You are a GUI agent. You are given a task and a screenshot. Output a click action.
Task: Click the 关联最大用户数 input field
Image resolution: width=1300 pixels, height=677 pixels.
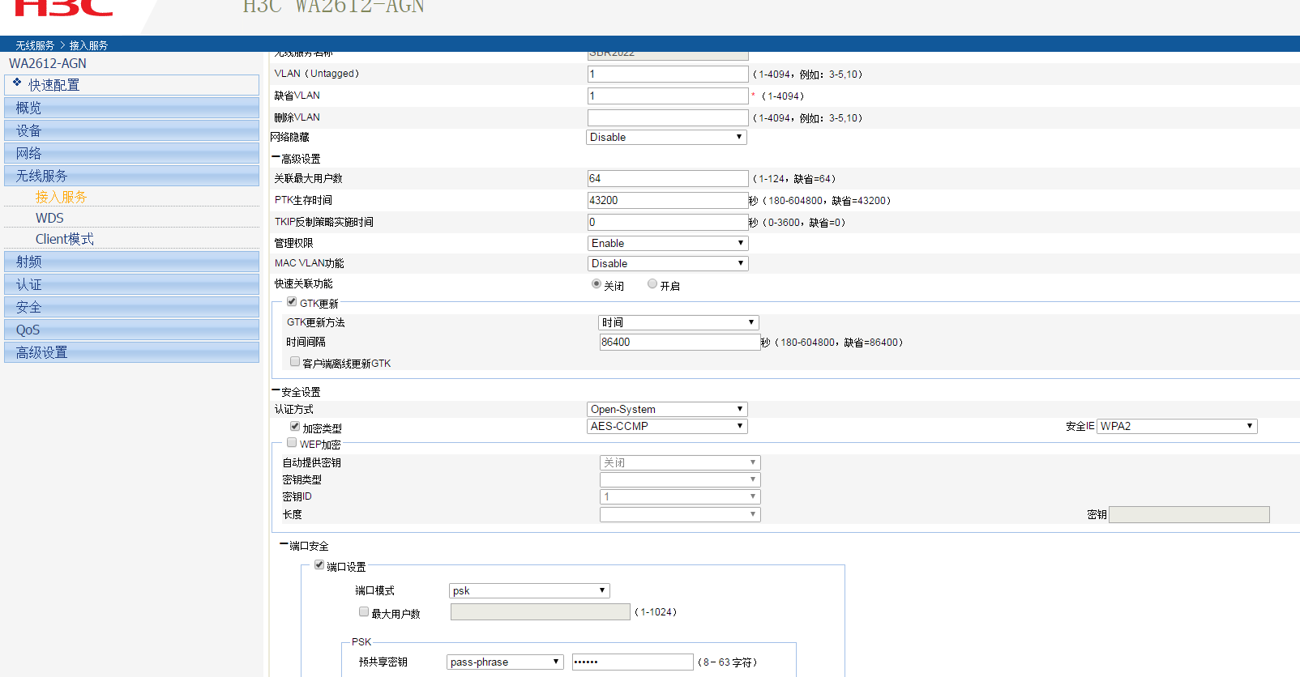pos(668,178)
